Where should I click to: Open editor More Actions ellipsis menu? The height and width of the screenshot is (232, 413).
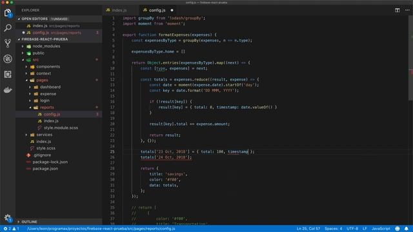click(407, 10)
